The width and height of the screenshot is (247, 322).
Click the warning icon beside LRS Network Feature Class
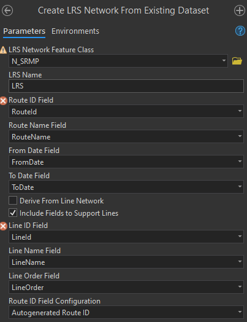3,50
